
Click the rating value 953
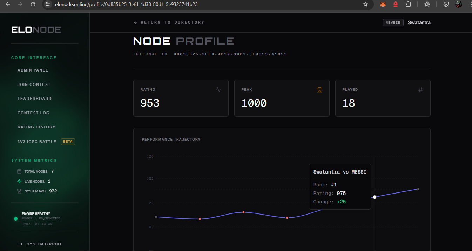(x=150, y=103)
